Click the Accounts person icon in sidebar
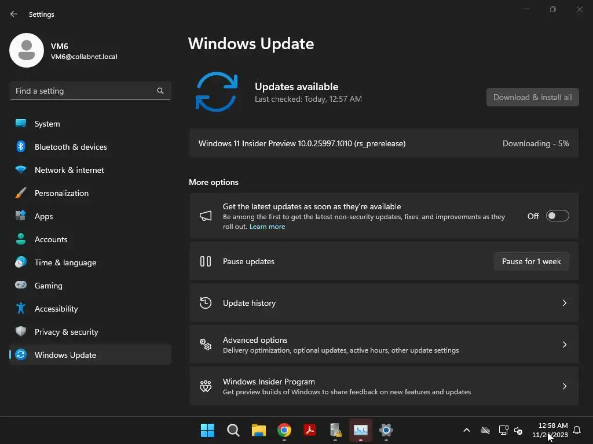The height and width of the screenshot is (444, 593). (21, 239)
